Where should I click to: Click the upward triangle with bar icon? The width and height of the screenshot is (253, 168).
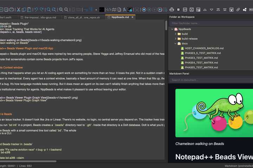(x=218, y=10)
